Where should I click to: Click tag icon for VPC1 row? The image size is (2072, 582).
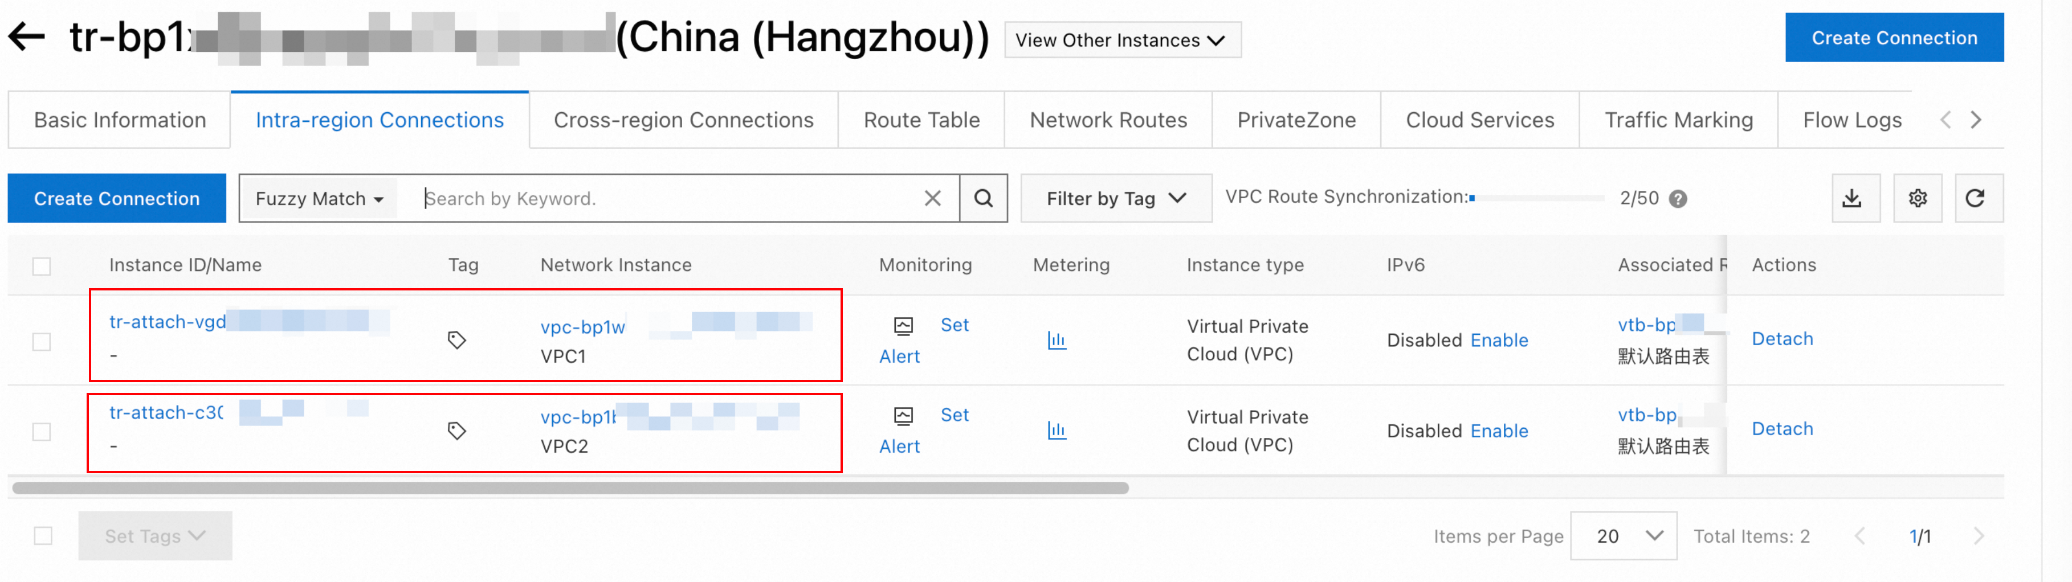click(x=457, y=340)
